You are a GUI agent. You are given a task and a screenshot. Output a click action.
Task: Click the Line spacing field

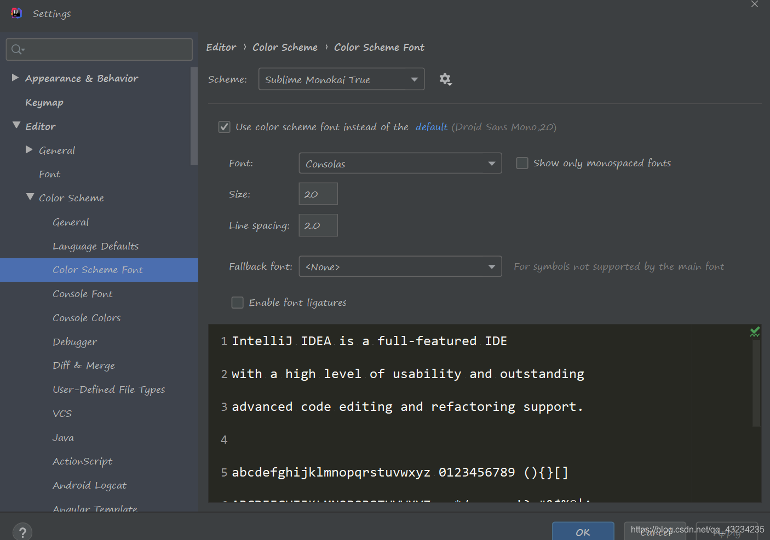[x=318, y=225]
